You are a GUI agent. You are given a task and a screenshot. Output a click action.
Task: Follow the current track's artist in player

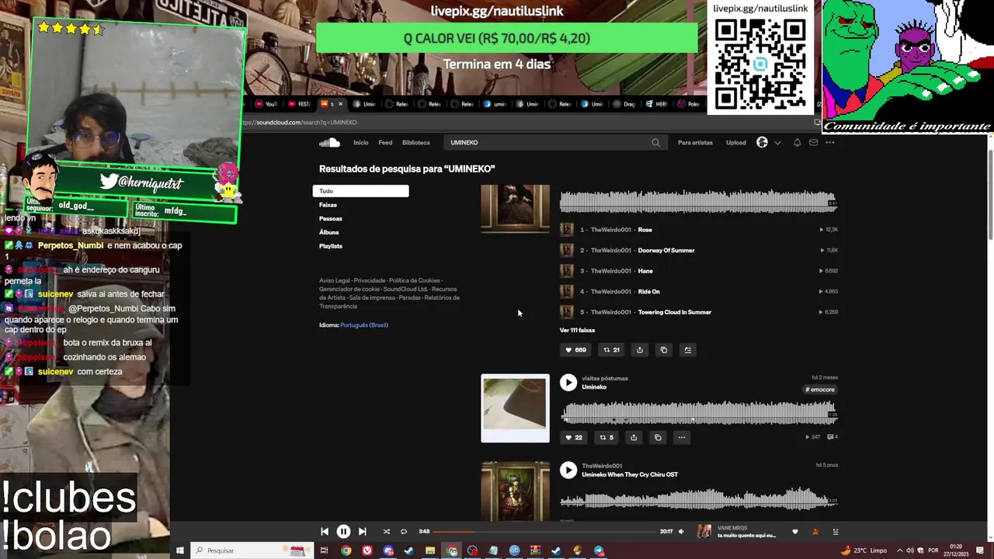pyautogui.click(x=815, y=532)
